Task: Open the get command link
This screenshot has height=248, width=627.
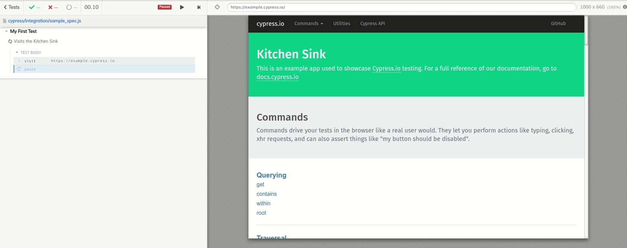Action: (260, 185)
